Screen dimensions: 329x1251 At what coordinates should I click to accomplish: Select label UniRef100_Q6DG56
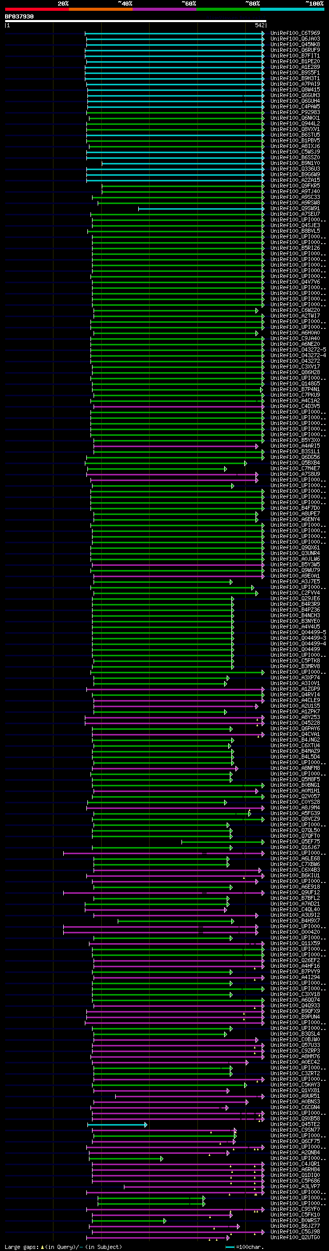point(295,457)
